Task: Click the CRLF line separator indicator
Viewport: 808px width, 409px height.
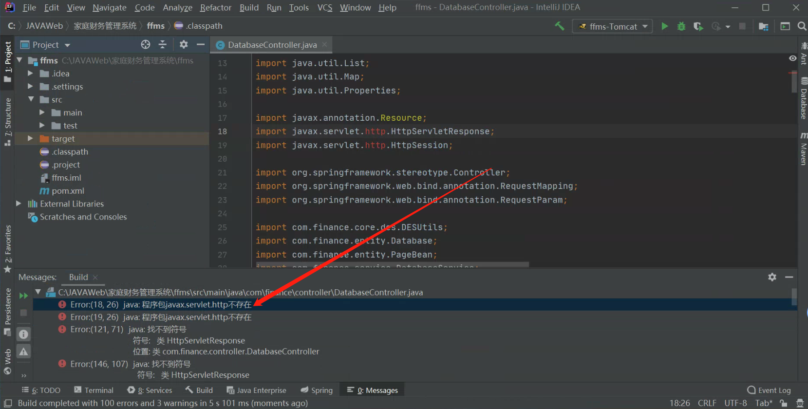Action: click(707, 403)
